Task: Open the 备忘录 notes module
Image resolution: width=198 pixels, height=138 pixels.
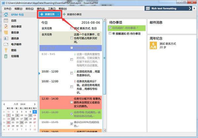Action: (x=15, y=33)
